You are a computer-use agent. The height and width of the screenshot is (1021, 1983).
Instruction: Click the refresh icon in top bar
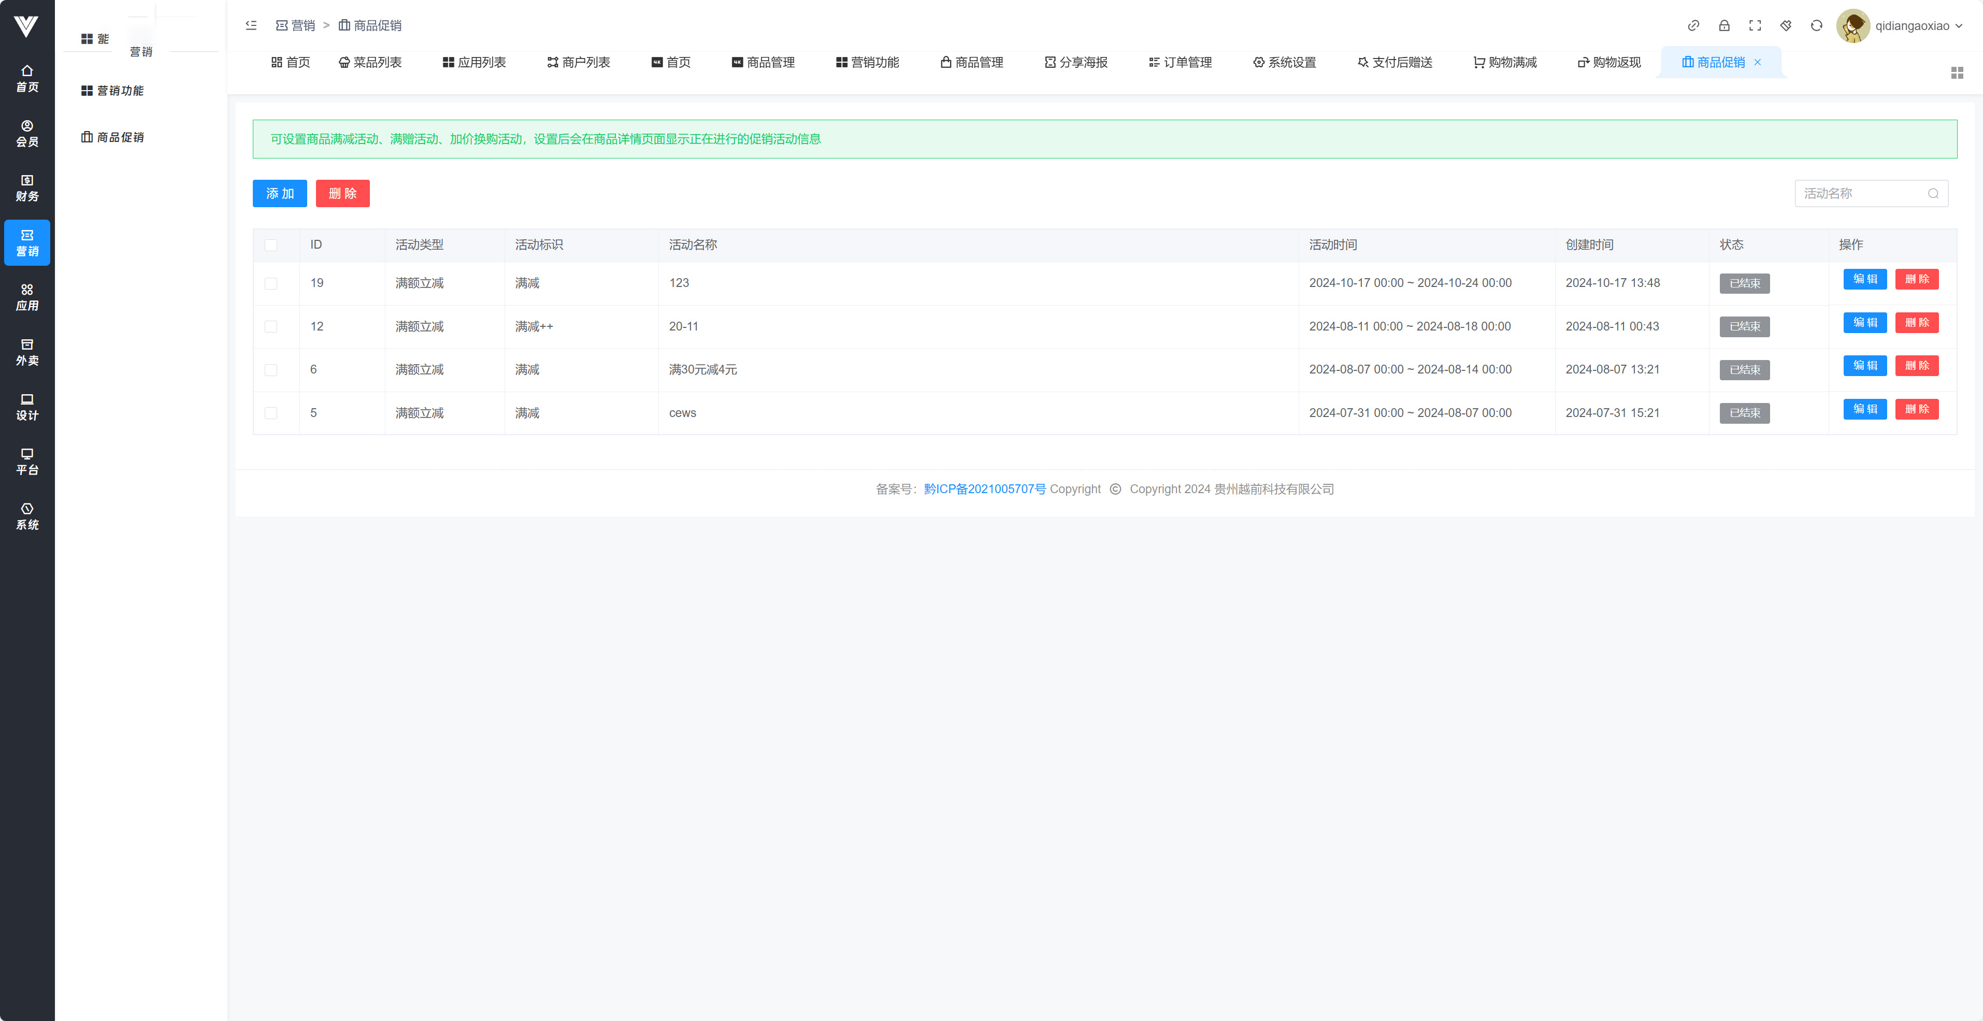1817,25
